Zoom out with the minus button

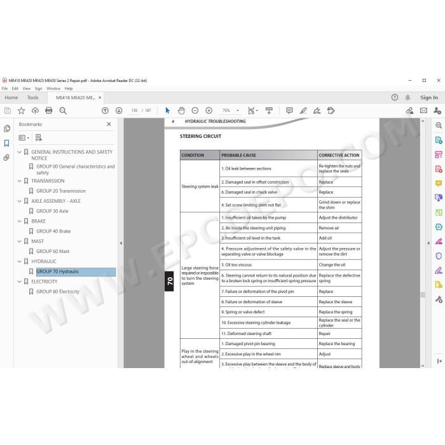pyautogui.click(x=195, y=111)
